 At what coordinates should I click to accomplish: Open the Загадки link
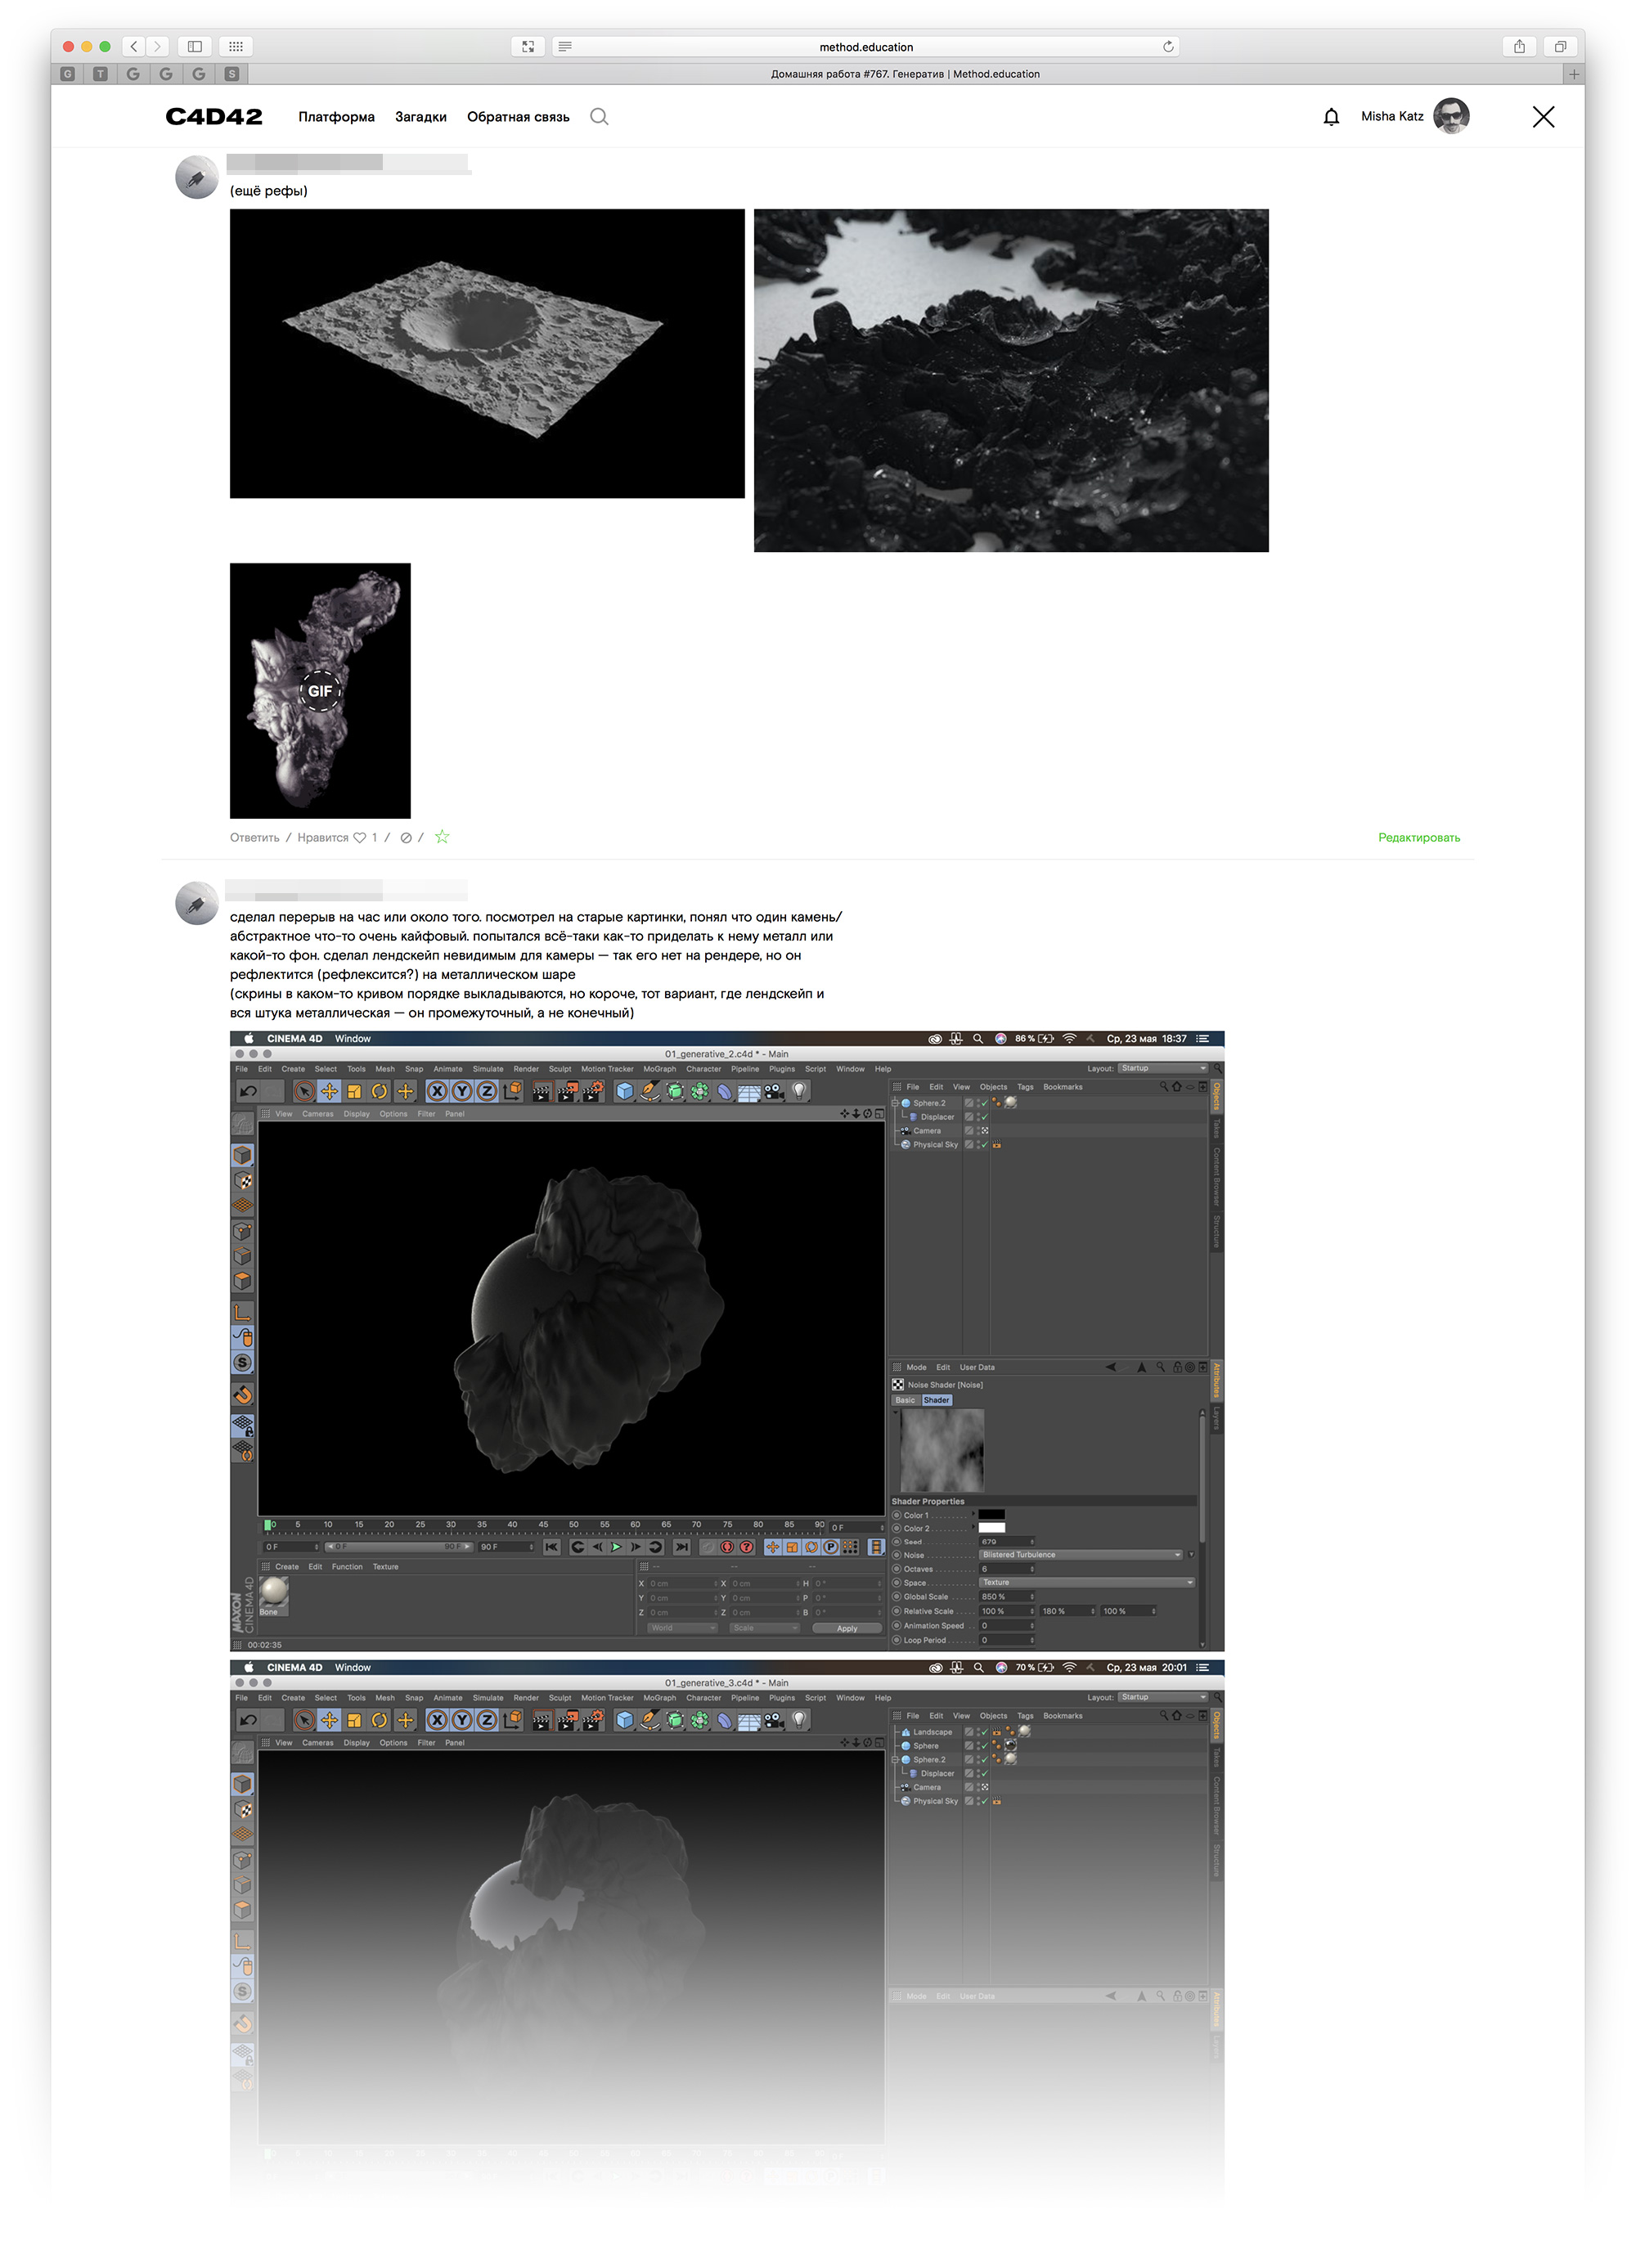[x=421, y=117]
